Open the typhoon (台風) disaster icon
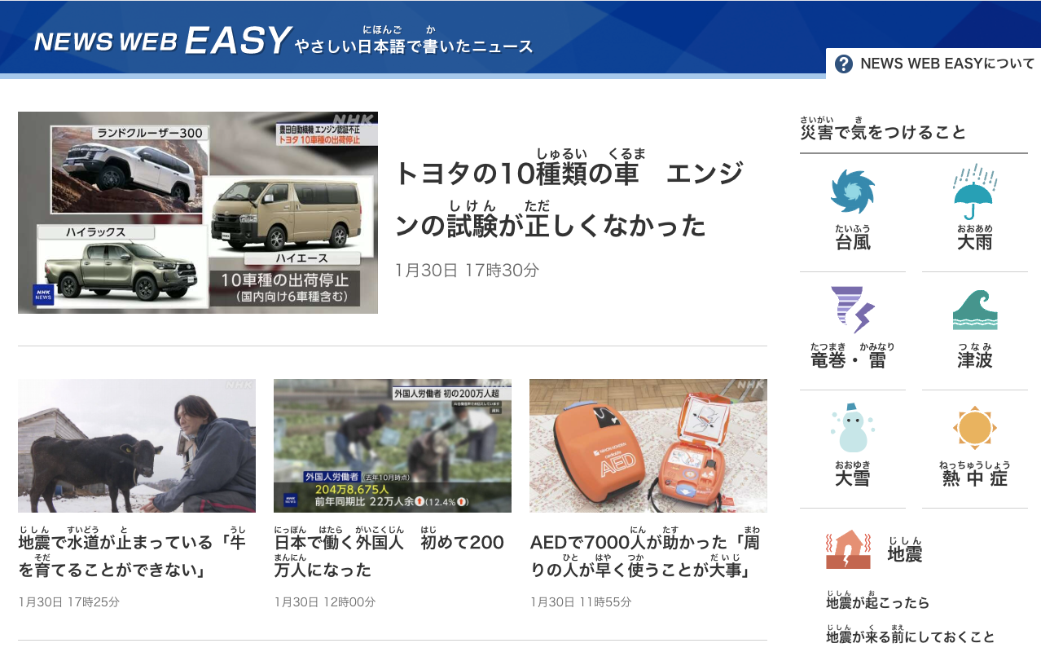This screenshot has width=1041, height=652. 852,192
